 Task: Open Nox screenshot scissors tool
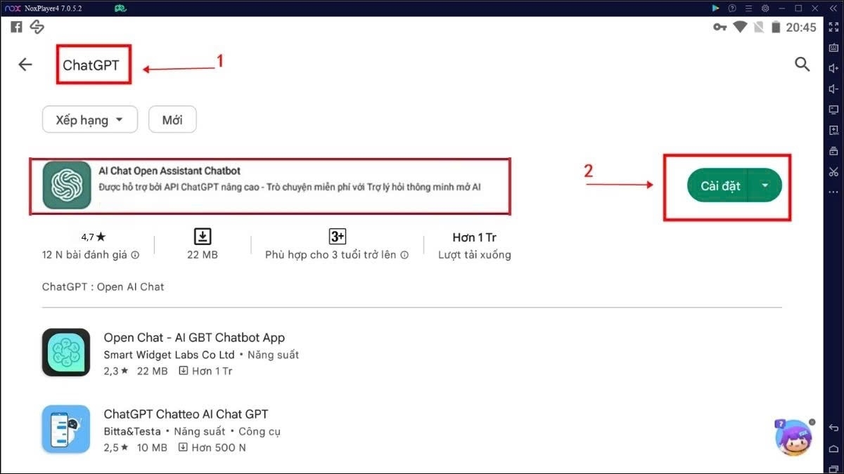pyautogui.click(x=833, y=171)
